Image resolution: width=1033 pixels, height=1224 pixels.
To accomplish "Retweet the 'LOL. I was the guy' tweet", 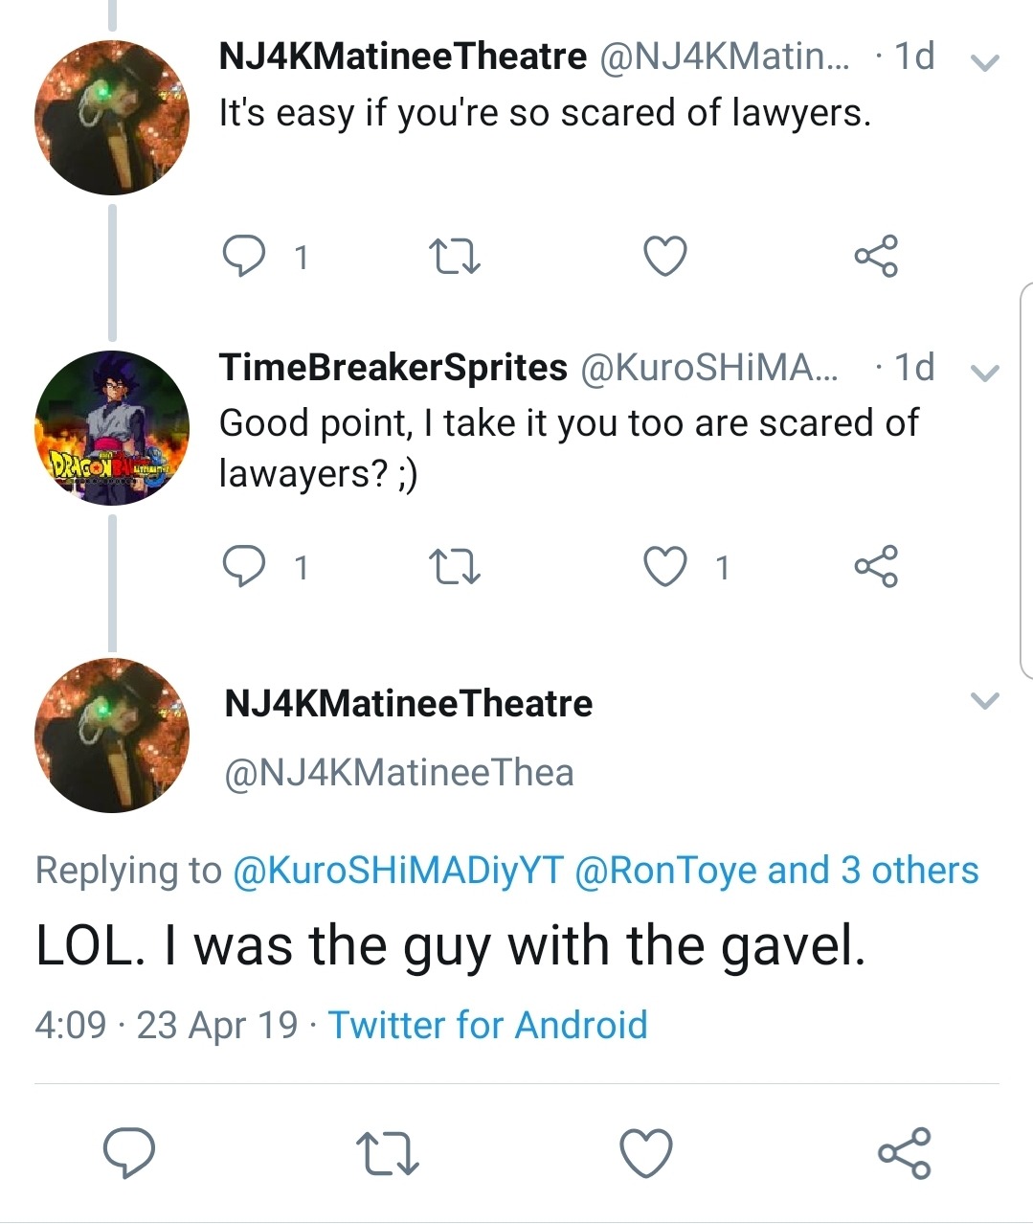I will [387, 1153].
